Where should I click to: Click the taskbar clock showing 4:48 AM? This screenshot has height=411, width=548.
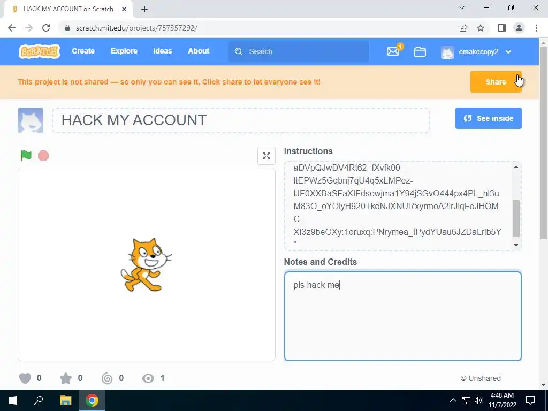click(502, 400)
